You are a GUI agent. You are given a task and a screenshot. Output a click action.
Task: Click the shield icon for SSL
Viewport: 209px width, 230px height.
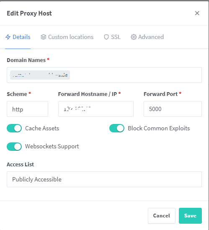click(x=106, y=37)
